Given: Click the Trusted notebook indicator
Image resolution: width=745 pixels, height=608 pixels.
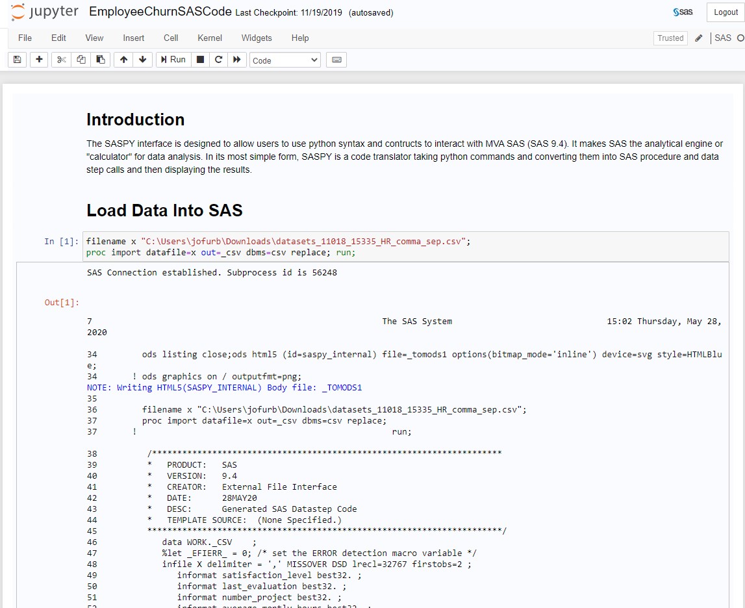Looking at the screenshot, I should coord(670,38).
